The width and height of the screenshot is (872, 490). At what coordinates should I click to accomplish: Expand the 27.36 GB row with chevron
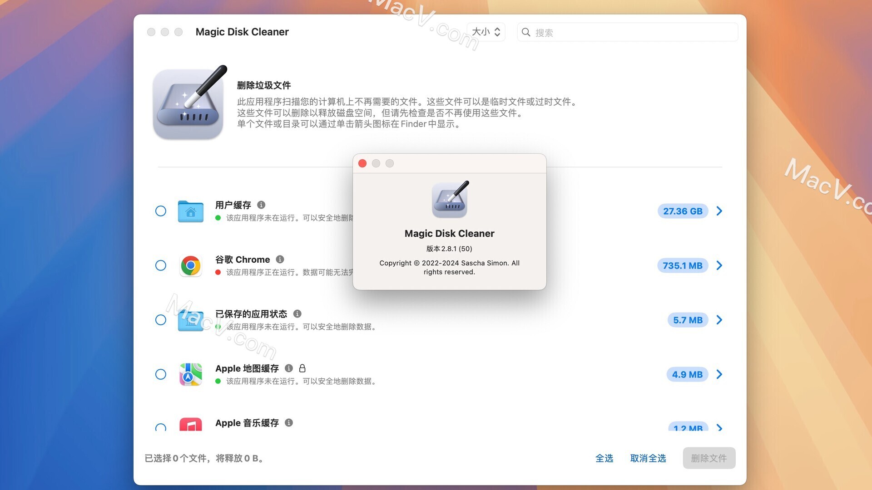[719, 211]
